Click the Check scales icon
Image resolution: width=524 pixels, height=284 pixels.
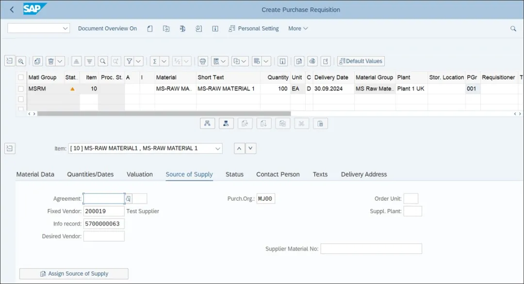click(x=182, y=29)
